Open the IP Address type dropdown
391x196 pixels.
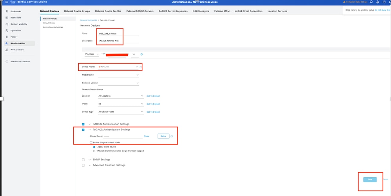[x=92, y=54]
